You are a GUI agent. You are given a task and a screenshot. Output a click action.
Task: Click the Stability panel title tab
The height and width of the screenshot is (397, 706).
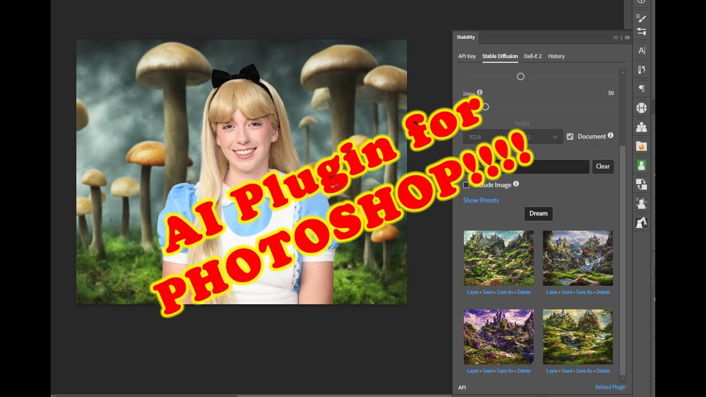pyautogui.click(x=466, y=37)
